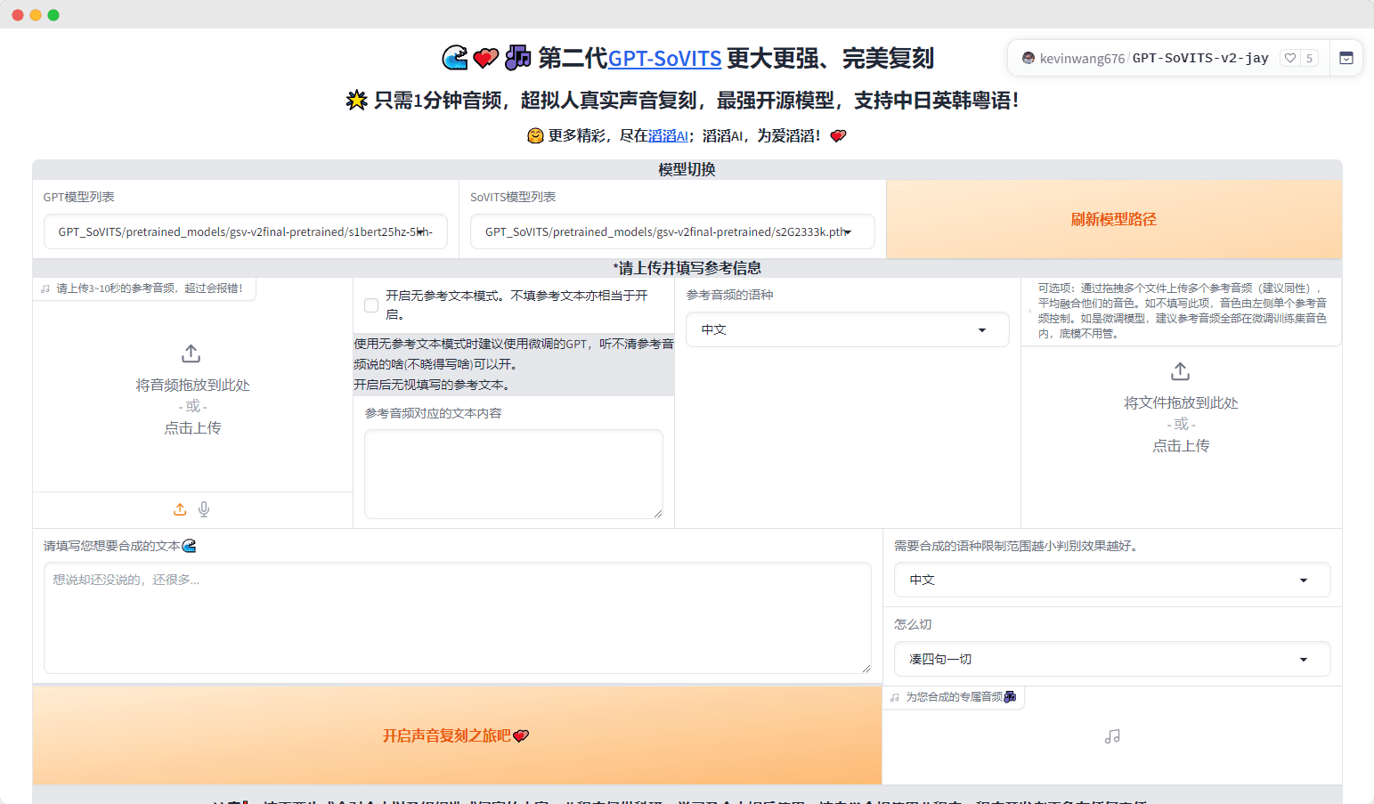Click the music note placeholder in output audio
This screenshot has width=1374, height=804.
1112,736
